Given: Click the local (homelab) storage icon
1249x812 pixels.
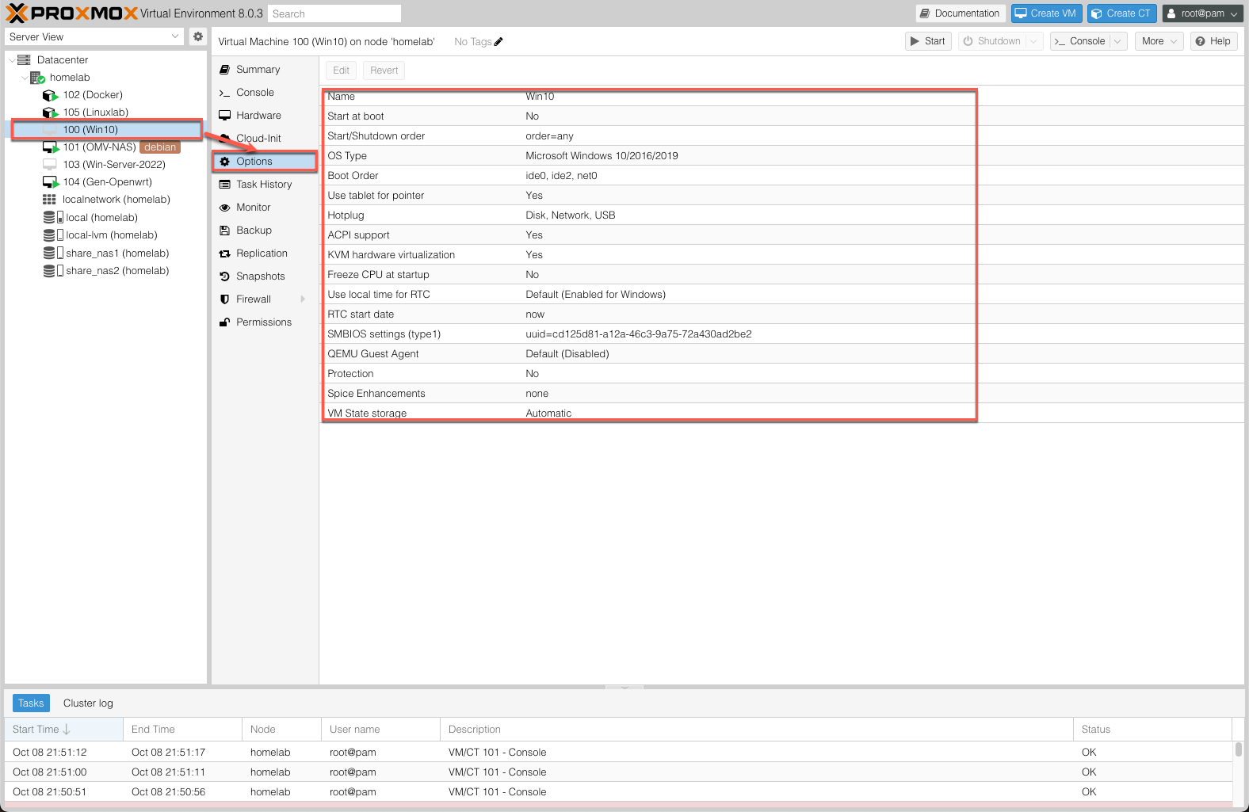Looking at the screenshot, I should click(x=53, y=217).
